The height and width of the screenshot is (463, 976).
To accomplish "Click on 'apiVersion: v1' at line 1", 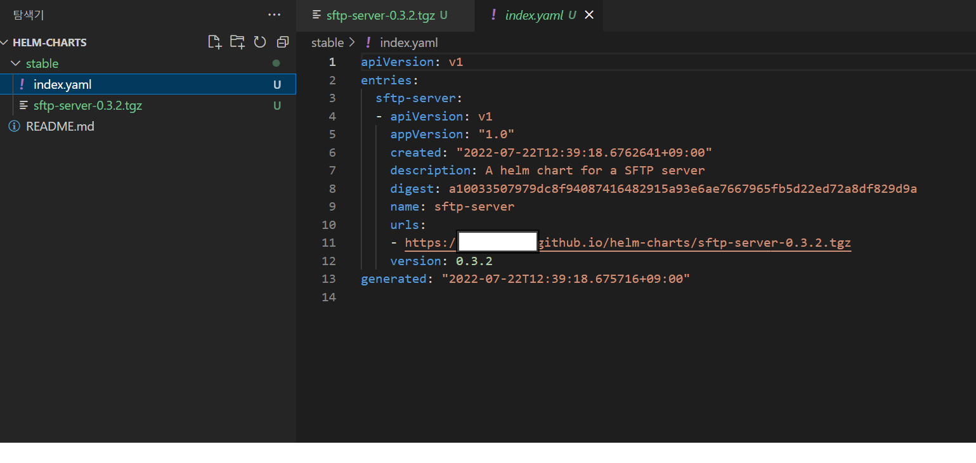I will coord(412,62).
